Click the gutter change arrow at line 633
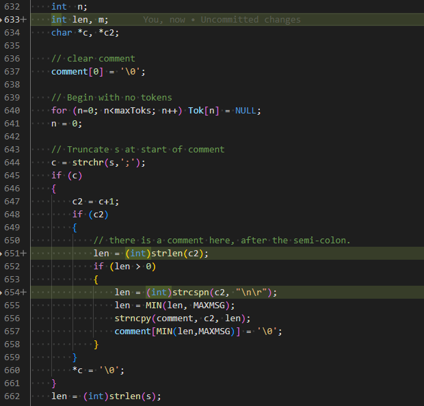424x406 pixels. tap(1, 20)
